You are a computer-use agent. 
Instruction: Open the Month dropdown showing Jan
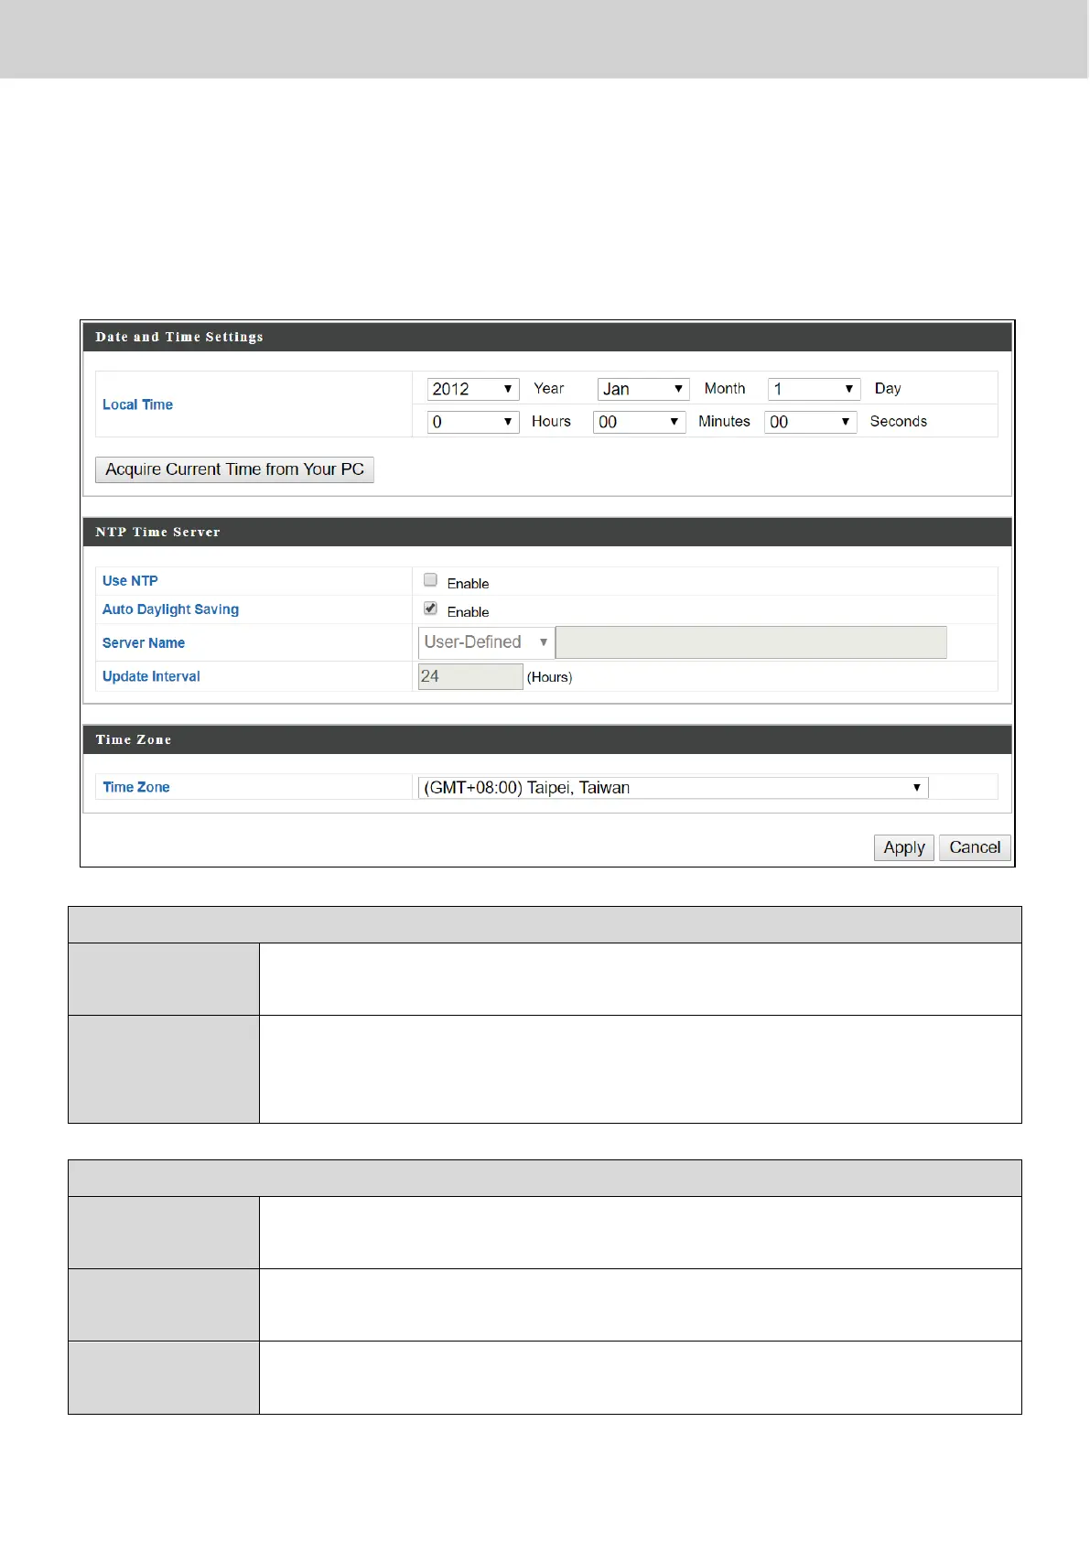point(643,389)
